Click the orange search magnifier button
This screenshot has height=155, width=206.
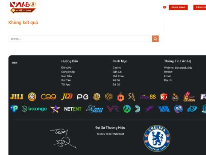tap(155, 39)
